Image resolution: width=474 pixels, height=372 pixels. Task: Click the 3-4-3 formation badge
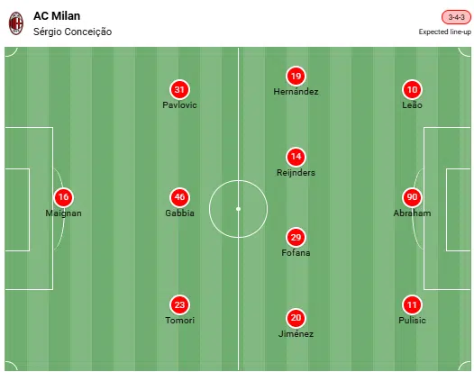pos(456,17)
